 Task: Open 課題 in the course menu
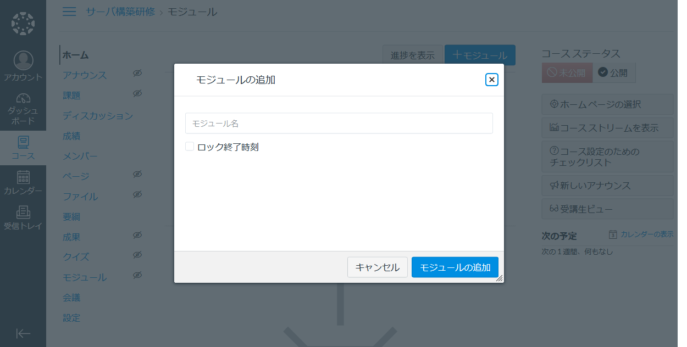coord(71,96)
